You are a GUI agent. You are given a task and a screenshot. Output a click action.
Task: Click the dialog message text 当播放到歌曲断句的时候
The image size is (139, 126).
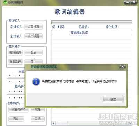click(58, 81)
